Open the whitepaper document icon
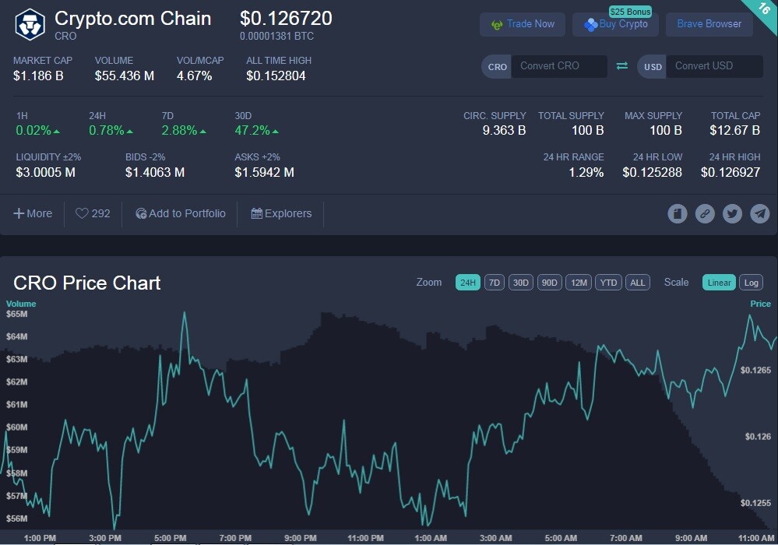778x545 pixels. click(x=678, y=214)
